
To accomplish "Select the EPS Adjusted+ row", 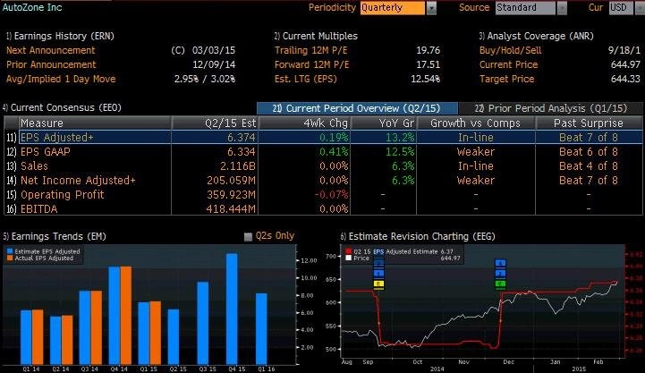I will (323, 137).
